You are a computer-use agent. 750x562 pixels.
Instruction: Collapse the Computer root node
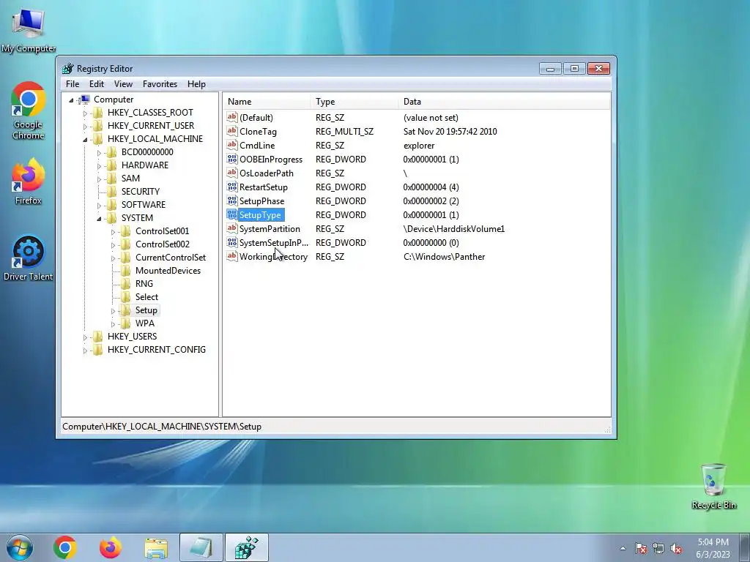click(x=71, y=100)
